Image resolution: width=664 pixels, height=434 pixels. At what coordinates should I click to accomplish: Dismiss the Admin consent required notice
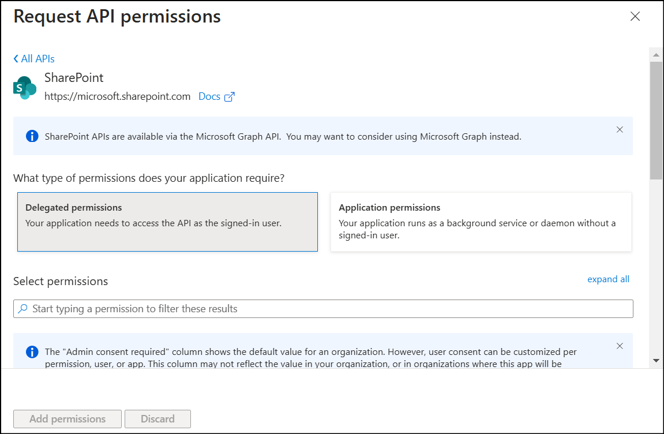tap(620, 346)
